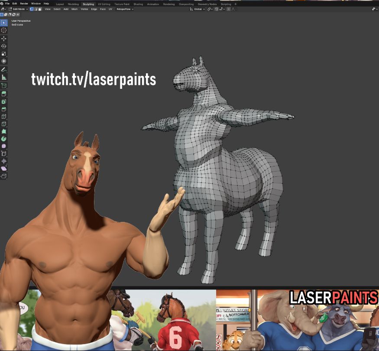The width and height of the screenshot is (379, 351).
Task: Pick the Rotate tool
Action: (x=3, y=46)
